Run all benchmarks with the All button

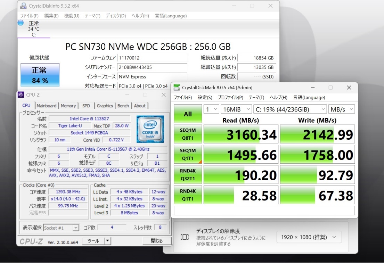[188, 114]
